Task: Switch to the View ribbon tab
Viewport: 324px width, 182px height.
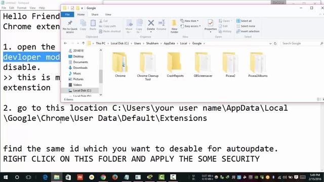Action: coord(108,15)
